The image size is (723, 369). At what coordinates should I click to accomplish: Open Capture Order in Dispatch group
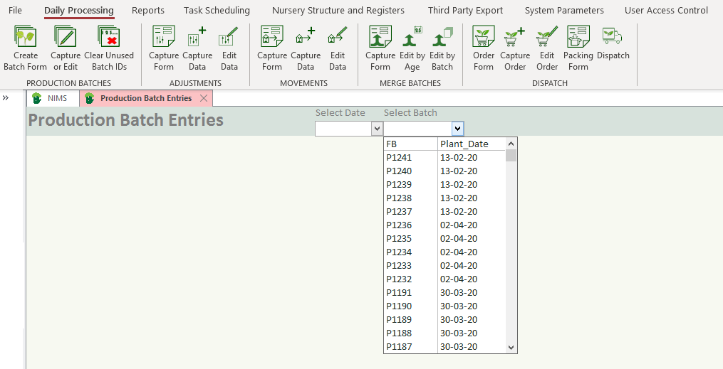coord(514,37)
